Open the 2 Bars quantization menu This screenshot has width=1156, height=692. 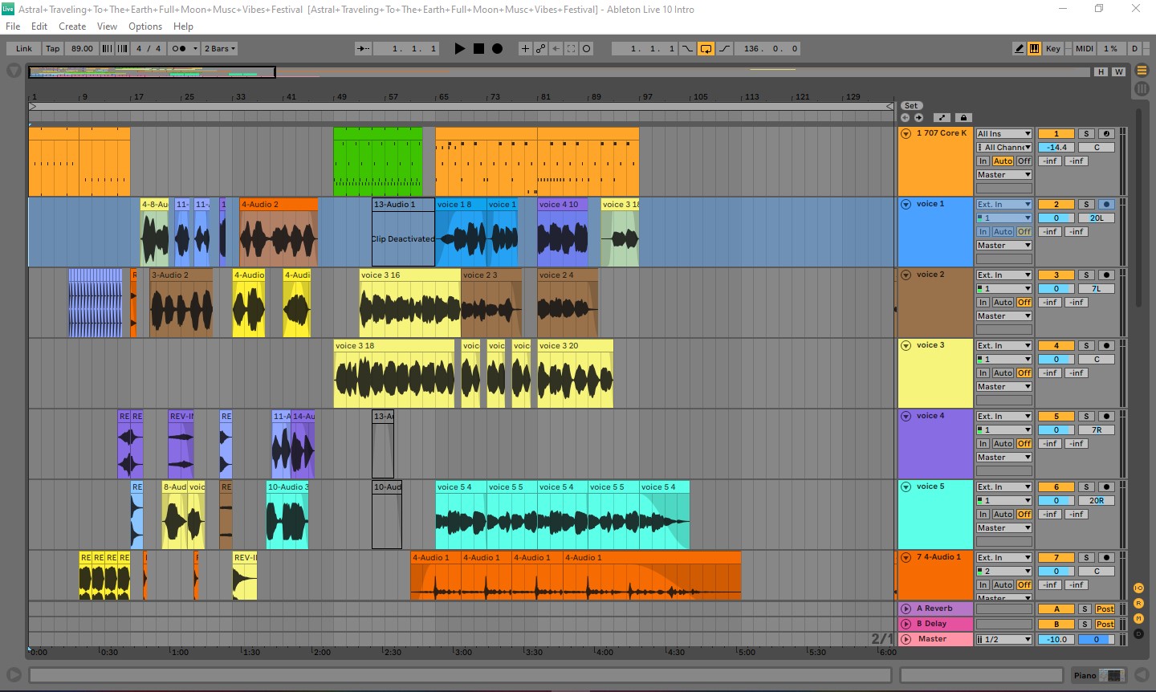pyautogui.click(x=220, y=49)
